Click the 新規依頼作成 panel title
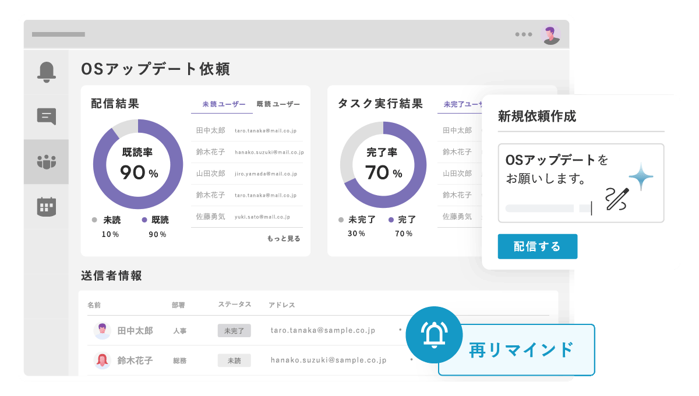 537,116
